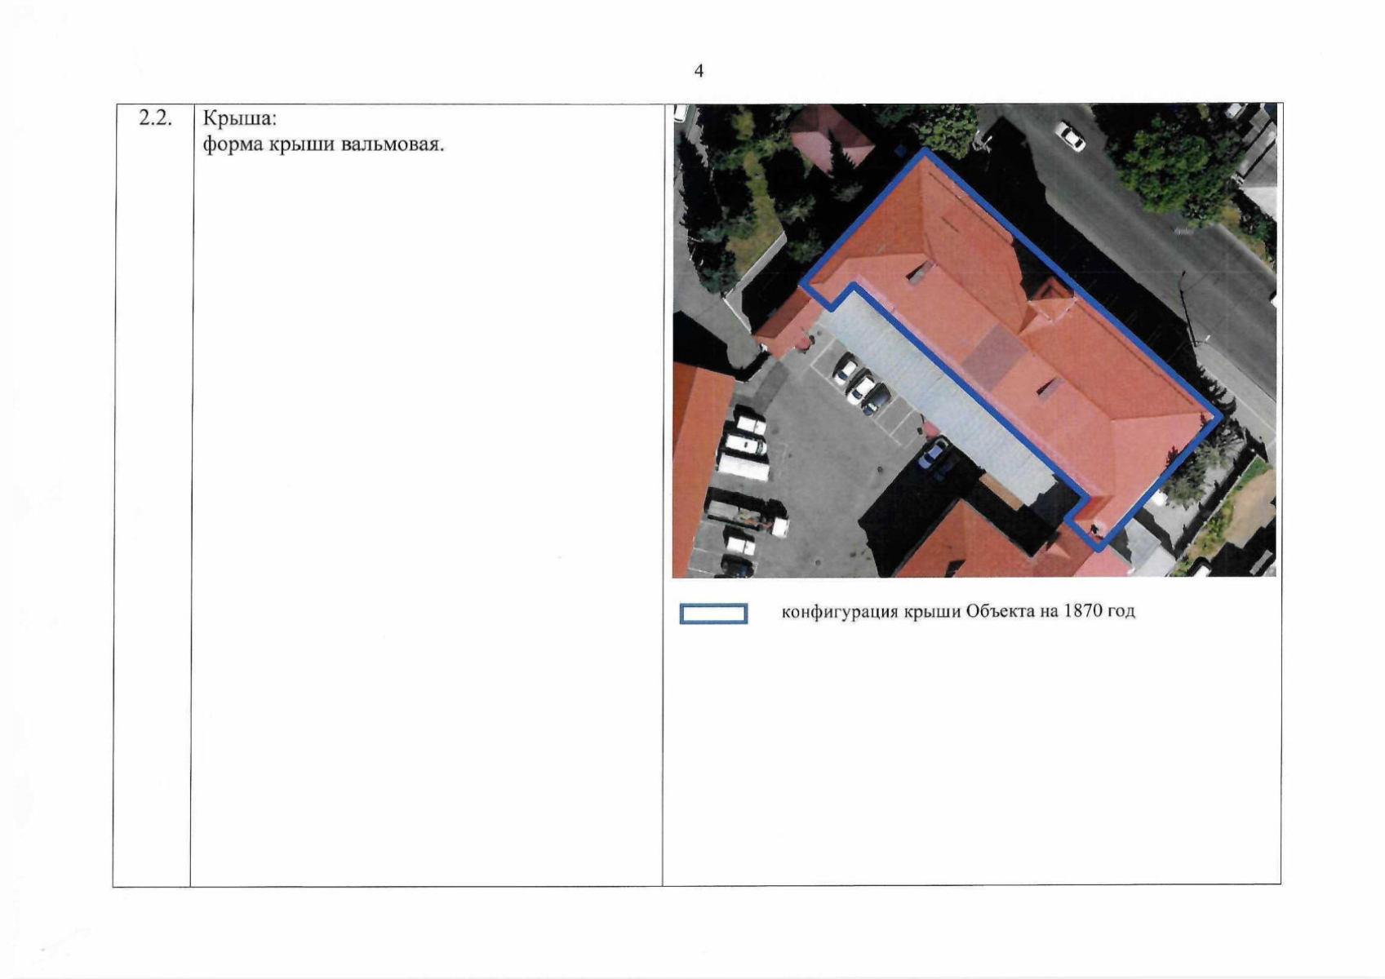The width and height of the screenshot is (1385, 979).
Task: Select the row number 2.2.
Action: (x=155, y=118)
